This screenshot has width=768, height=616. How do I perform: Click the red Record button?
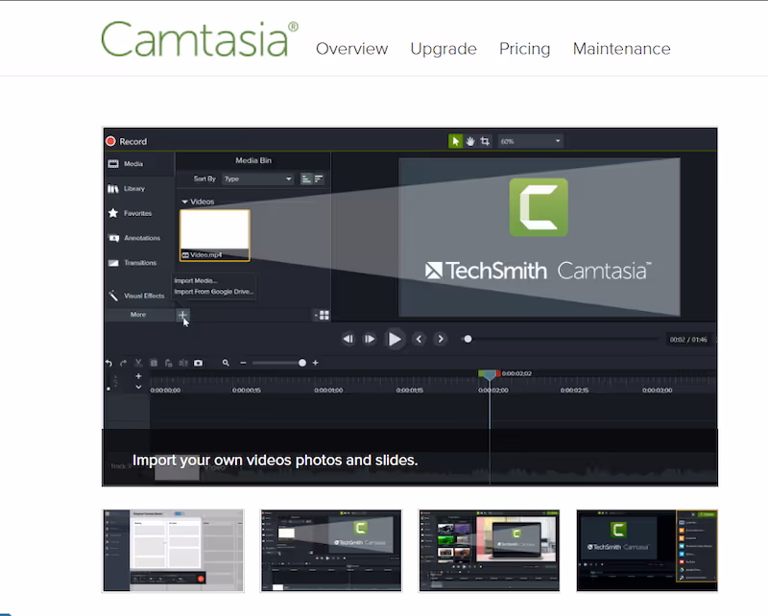point(110,141)
